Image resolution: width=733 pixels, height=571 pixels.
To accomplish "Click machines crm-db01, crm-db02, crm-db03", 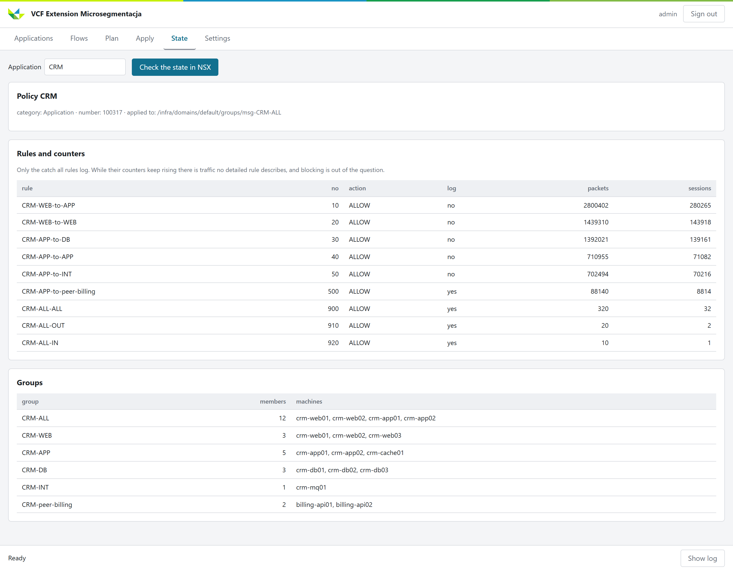I will point(342,470).
